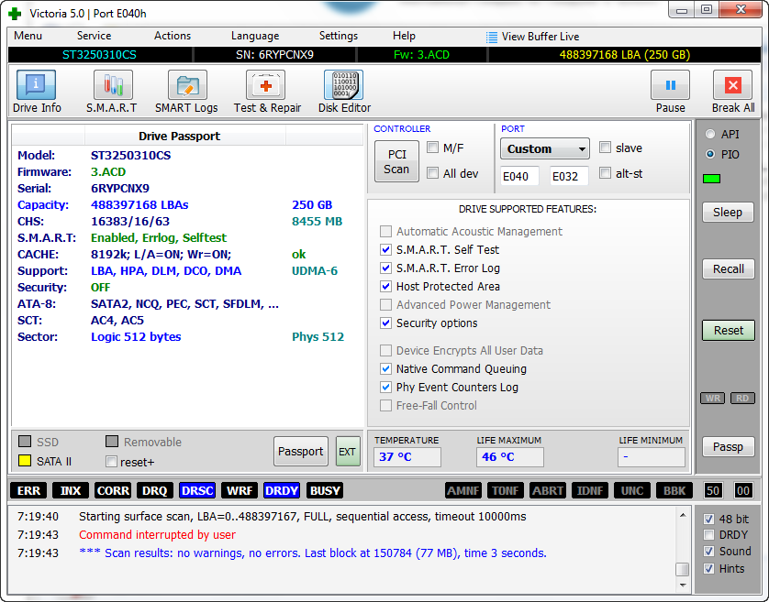The image size is (769, 602).
Task: Enable the M/F checkbox
Action: pos(432,148)
